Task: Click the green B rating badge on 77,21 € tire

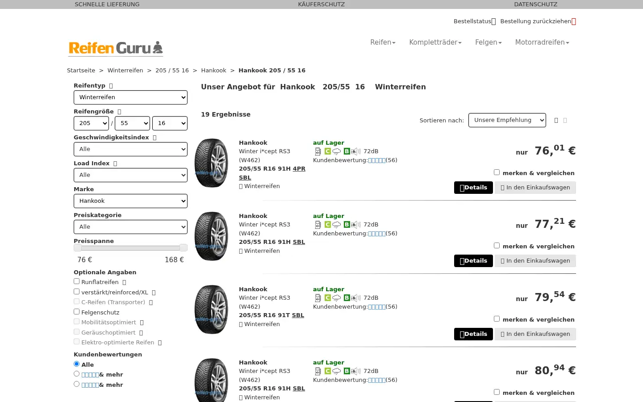Action: [x=347, y=225]
